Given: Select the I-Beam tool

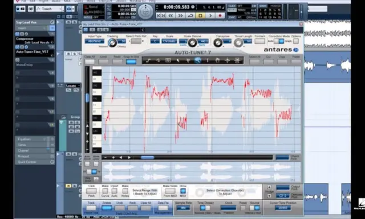Looking at the screenshot, I should coord(208,60).
